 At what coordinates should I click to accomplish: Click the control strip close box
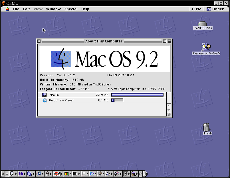(3, 174)
